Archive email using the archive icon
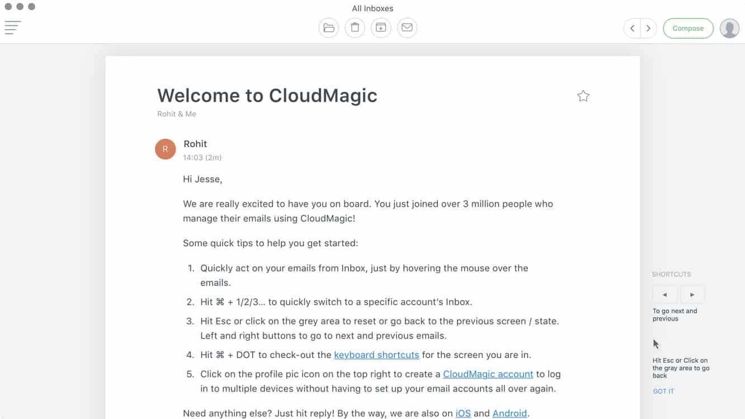This screenshot has height=419, width=745. (x=381, y=28)
